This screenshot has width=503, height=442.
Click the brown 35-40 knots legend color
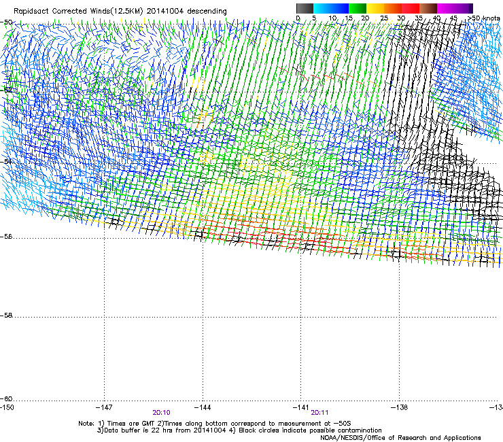(428, 8)
